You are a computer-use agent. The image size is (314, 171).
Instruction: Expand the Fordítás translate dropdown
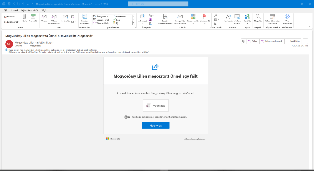247,18
